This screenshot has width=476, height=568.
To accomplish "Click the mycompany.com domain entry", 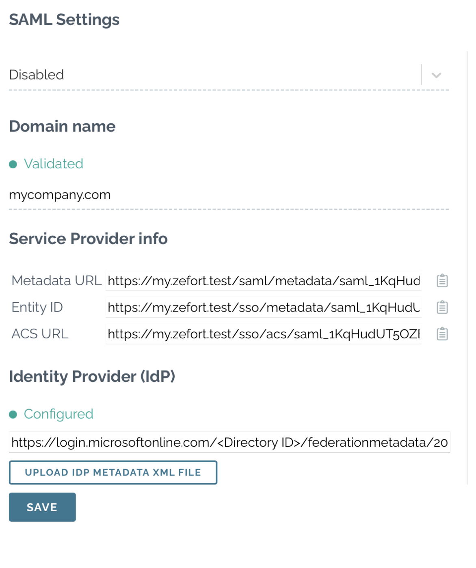I will 59,194.
